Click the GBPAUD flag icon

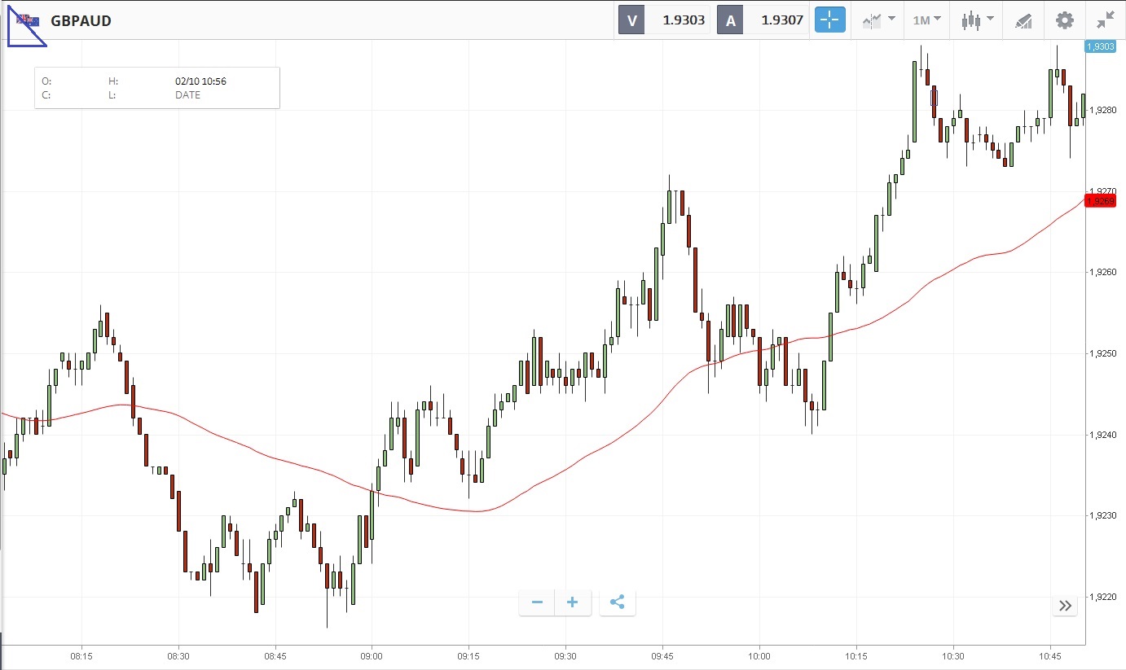click(27, 20)
